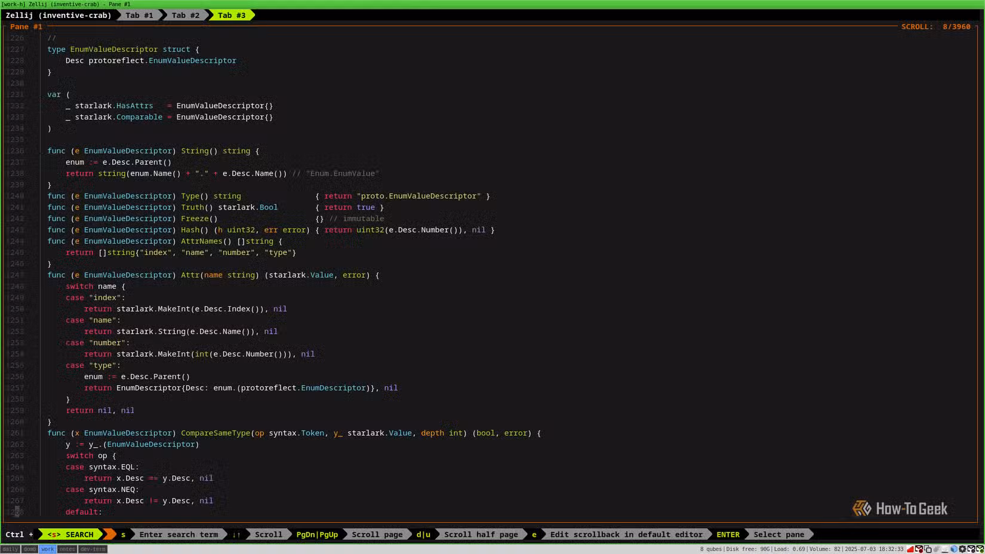This screenshot has width=985, height=554.
Task: Activate the <s> SEARCH mode segment
Action: coord(70,535)
